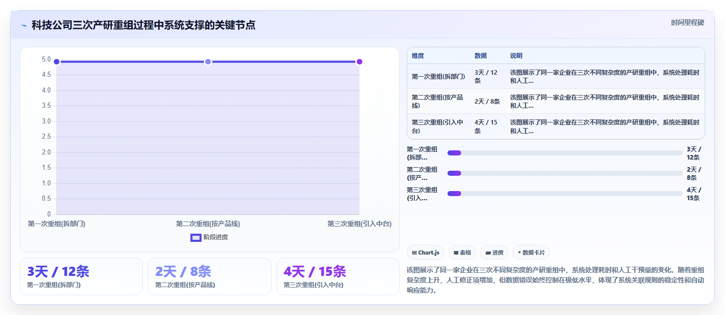Select the 第一次重组(拆部门) chart data point
Image resolution: width=725 pixels, height=315 pixels.
(56, 62)
